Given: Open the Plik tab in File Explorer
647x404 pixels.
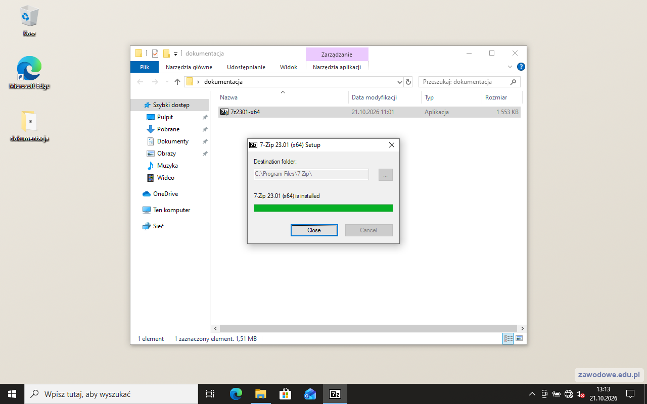Looking at the screenshot, I should point(145,67).
